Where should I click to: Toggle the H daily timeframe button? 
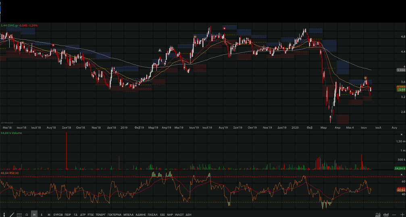(34, 215)
